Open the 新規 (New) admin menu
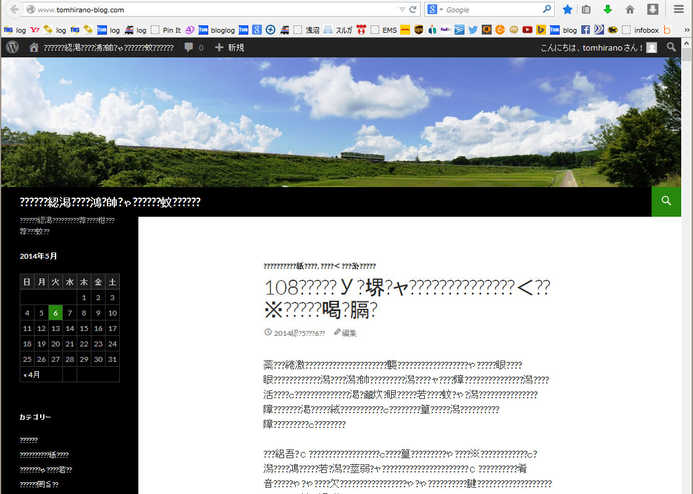693x494 pixels. coord(229,48)
